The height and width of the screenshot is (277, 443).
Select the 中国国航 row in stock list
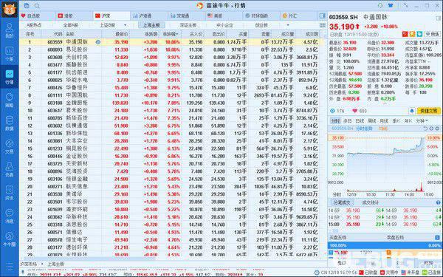click(170, 95)
